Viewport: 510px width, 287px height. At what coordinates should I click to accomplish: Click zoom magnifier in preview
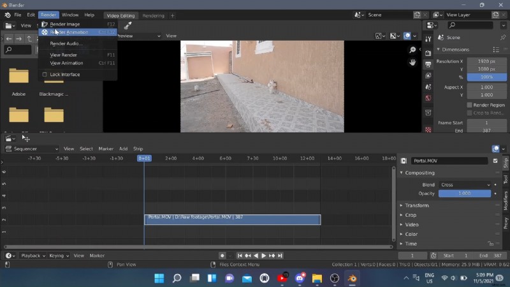412,50
